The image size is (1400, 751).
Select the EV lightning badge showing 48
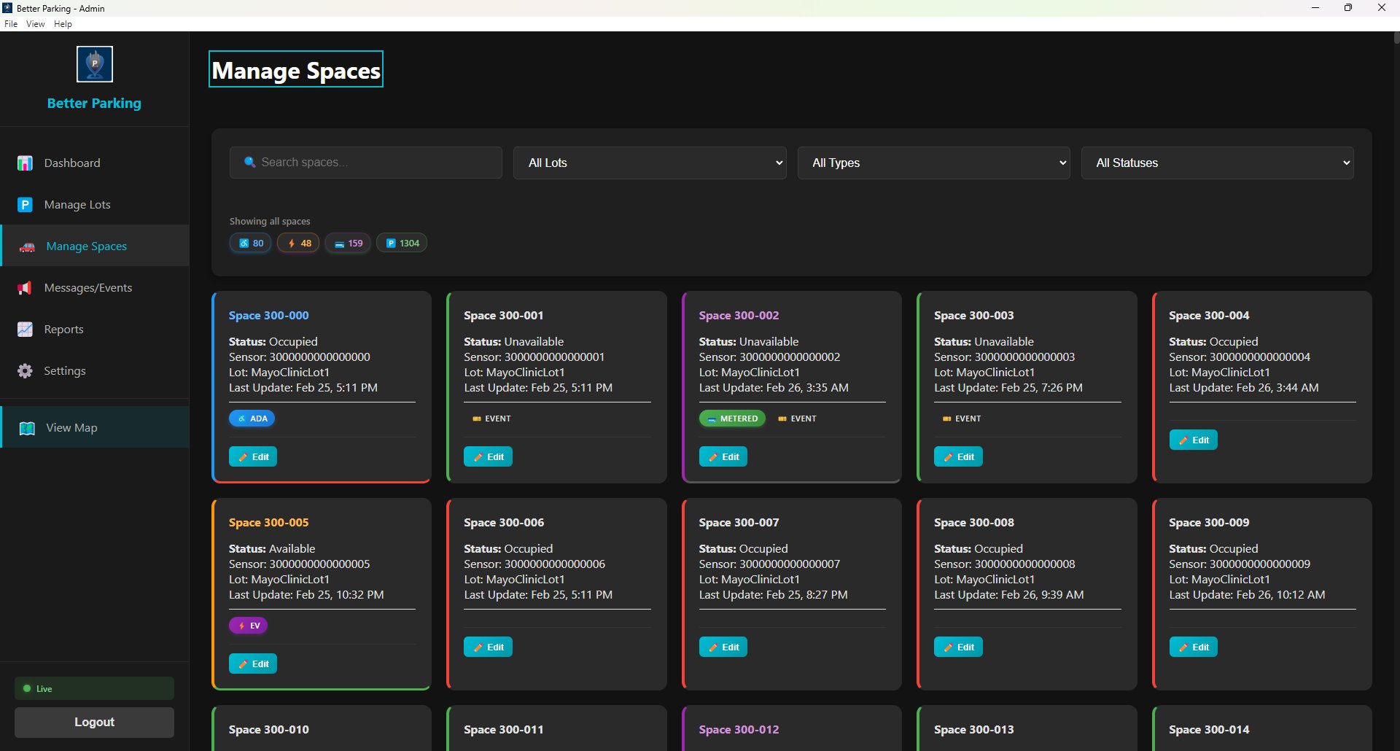(x=297, y=243)
